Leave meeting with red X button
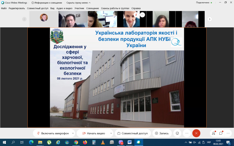Image resolution: width=234 pixels, height=146 pixels. click(196, 133)
